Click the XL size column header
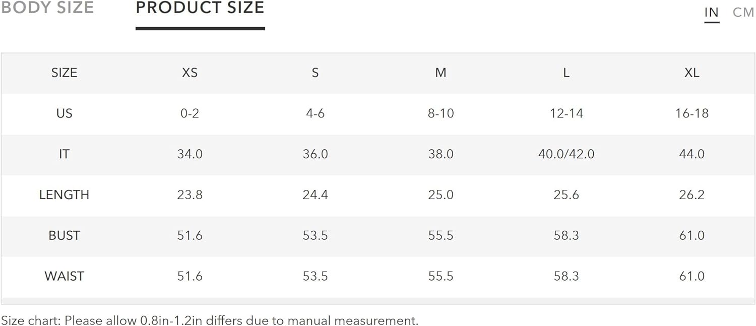This screenshot has height=326, width=756. (691, 73)
